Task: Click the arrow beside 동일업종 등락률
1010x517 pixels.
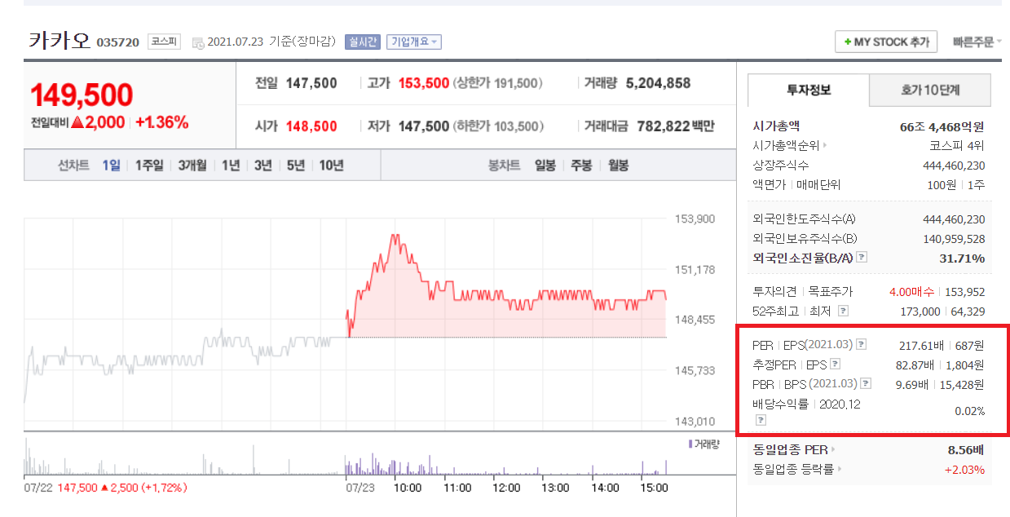Action: [839, 469]
